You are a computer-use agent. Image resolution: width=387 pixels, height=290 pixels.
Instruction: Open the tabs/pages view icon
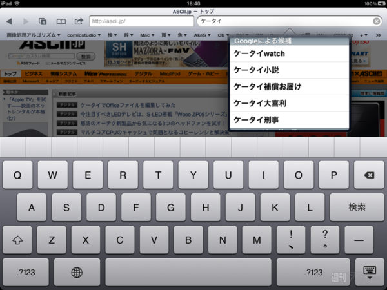click(43, 21)
